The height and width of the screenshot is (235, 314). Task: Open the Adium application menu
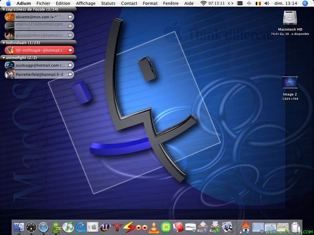click(24, 3)
